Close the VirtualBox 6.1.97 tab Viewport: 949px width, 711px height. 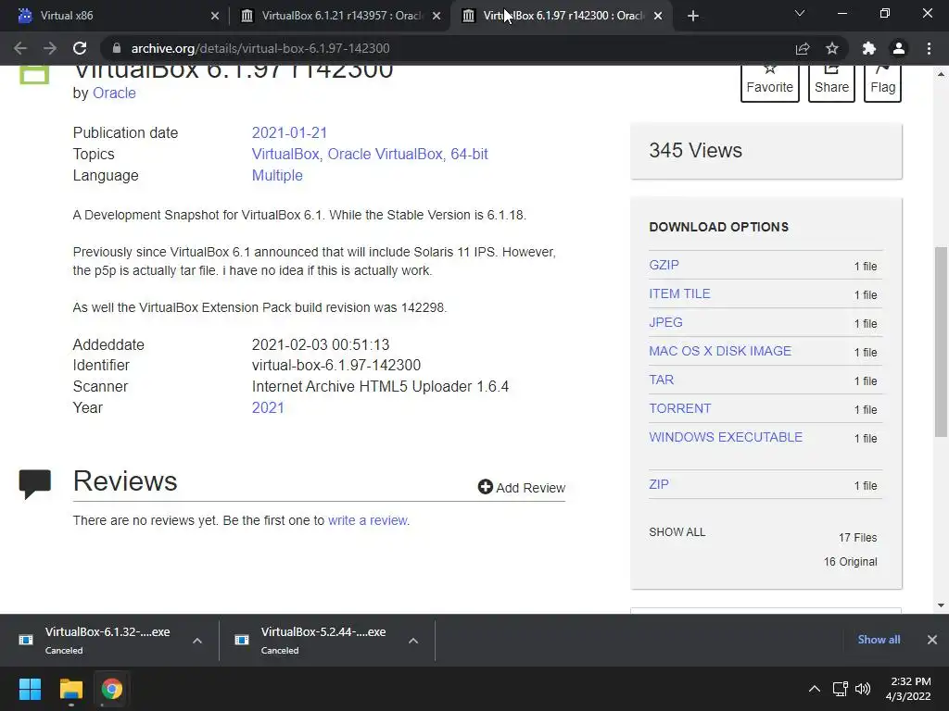[658, 16]
